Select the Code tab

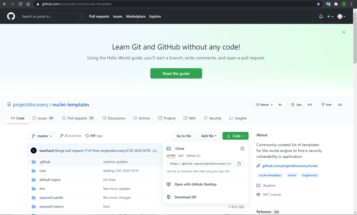pyautogui.click(x=18, y=118)
